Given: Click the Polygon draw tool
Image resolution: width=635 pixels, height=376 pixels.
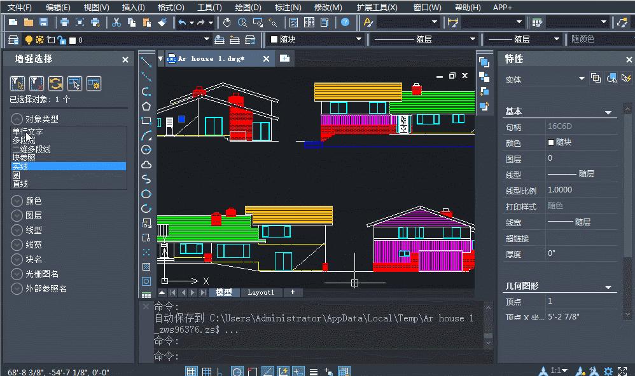Looking at the screenshot, I should [146, 106].
